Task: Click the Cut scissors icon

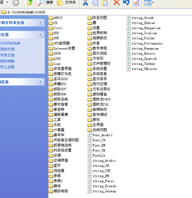Action: click(86, 3)
